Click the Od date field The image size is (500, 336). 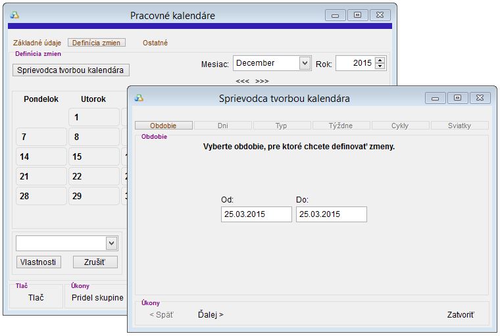257,214
